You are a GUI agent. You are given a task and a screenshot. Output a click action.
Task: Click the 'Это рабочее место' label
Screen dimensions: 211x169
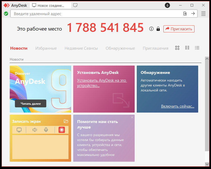[39, 29]
